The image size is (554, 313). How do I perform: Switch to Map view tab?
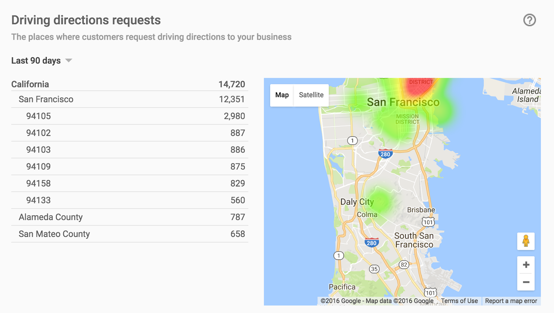click(x=282, y=95)
